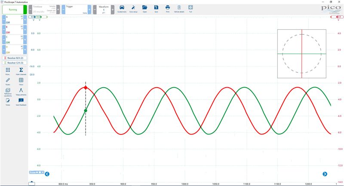344x186 pixels.
Task: Open the Notes tool
Action: [8, 102]
